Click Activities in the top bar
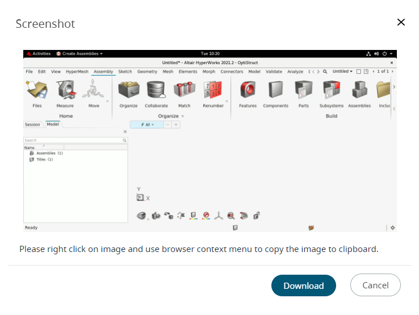The height and width of the screenshot is (315, 419). [39, 54]
